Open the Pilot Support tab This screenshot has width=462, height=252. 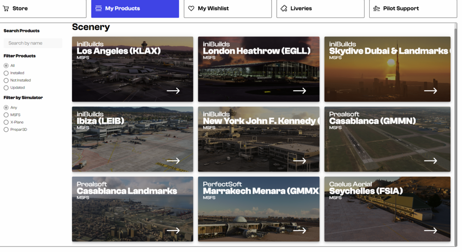[413, 9]
